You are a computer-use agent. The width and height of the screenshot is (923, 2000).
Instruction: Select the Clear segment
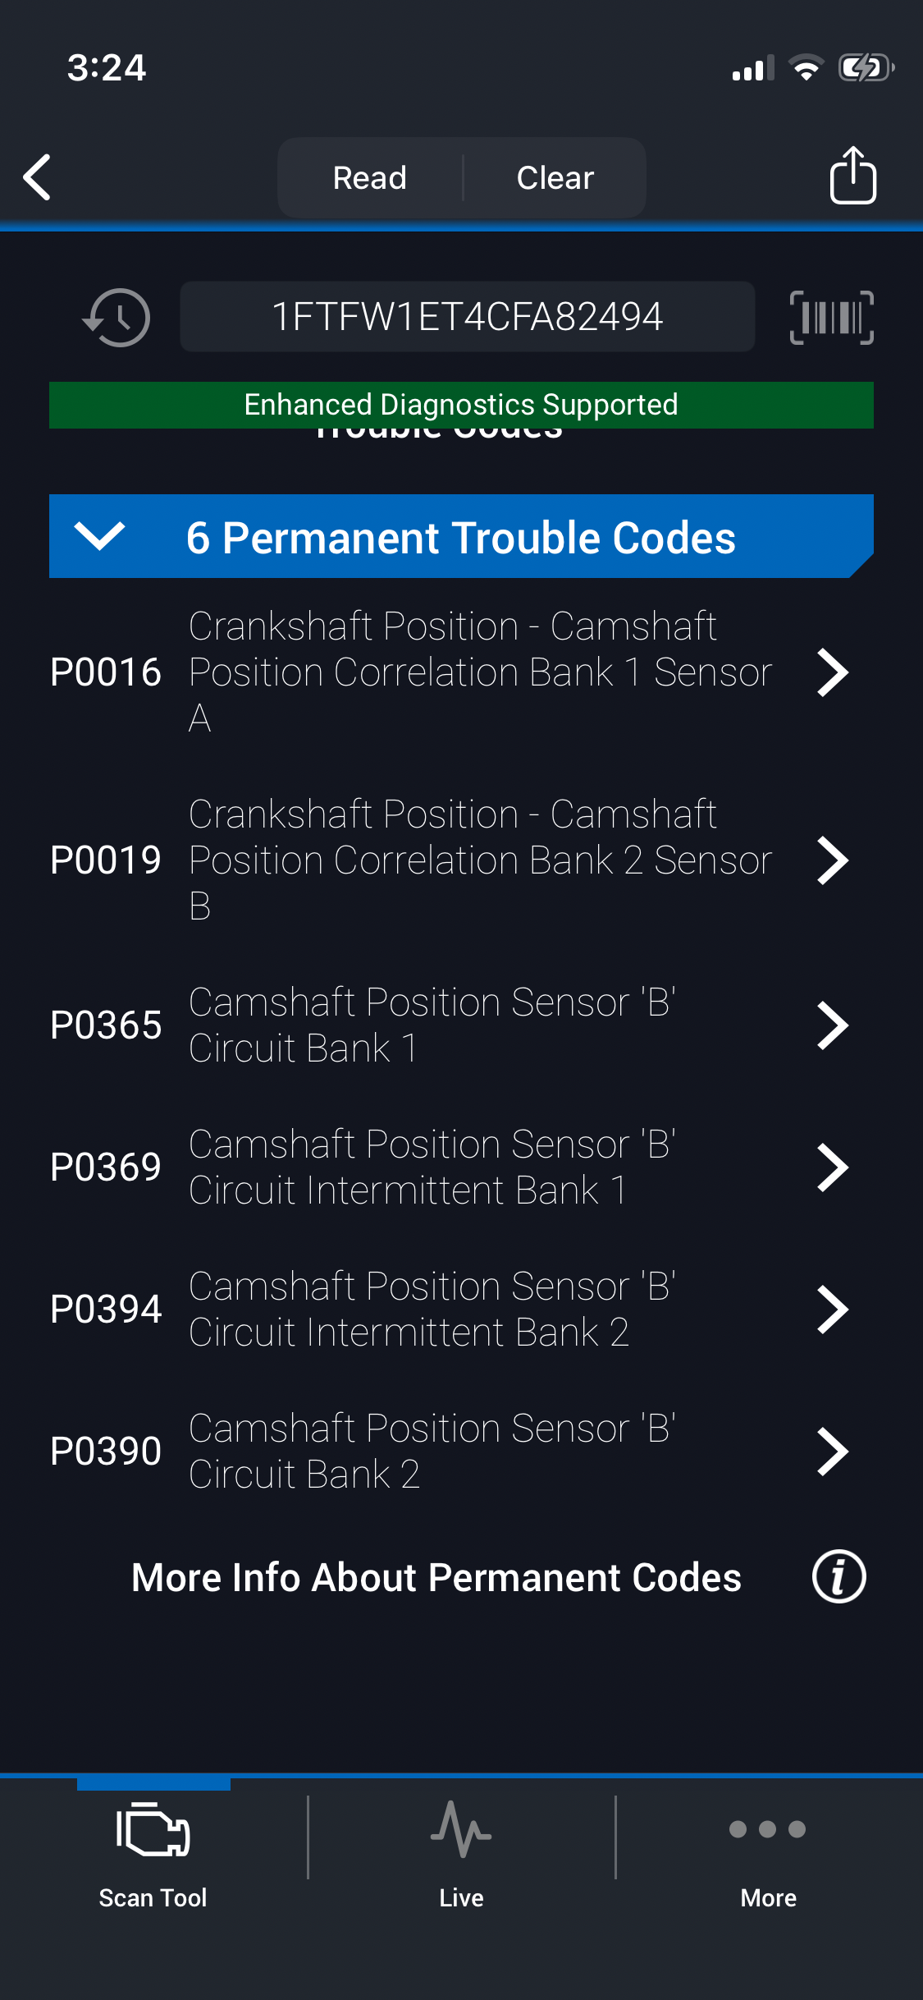pyautogui.click(x=555, y=177)
